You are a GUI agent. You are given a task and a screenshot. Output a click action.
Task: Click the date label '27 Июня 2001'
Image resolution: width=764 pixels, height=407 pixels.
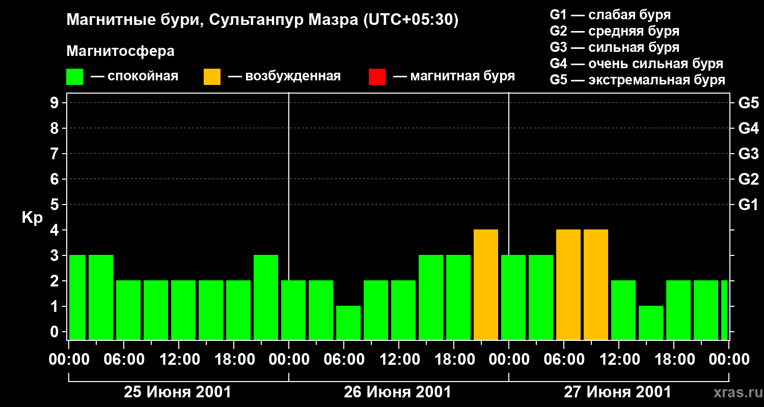(618, 392)
